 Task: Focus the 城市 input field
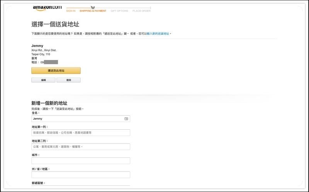pyautogui.click(x=81, y=161)
